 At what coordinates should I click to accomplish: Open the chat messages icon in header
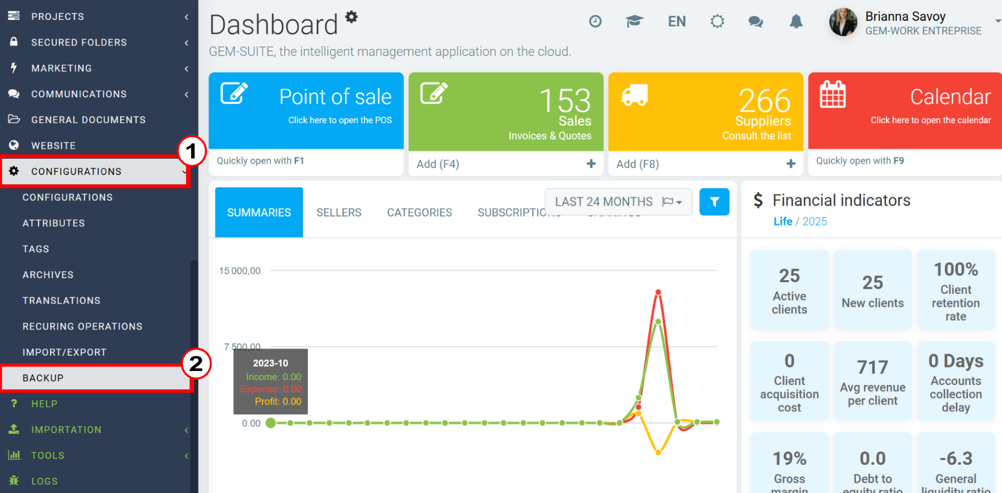[756, 21]
